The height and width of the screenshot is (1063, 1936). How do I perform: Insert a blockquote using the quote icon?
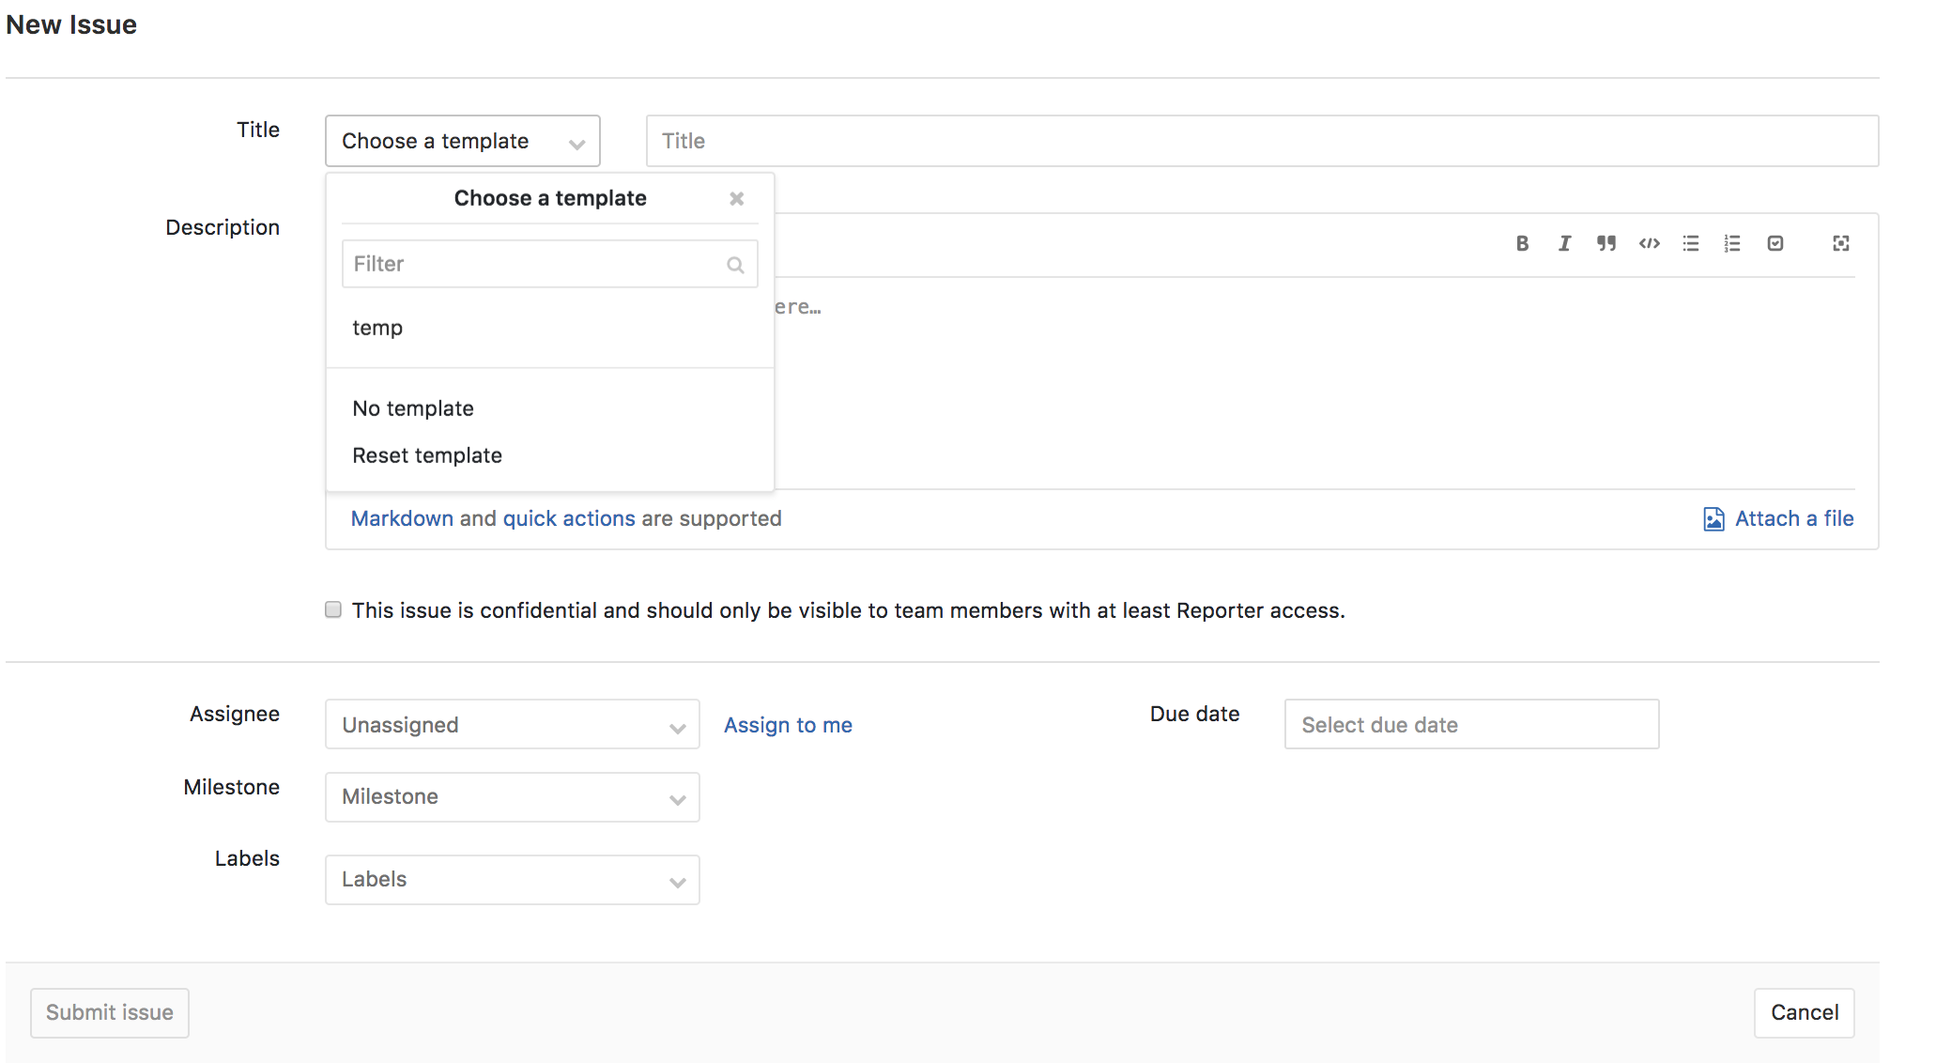point(1606,243)
